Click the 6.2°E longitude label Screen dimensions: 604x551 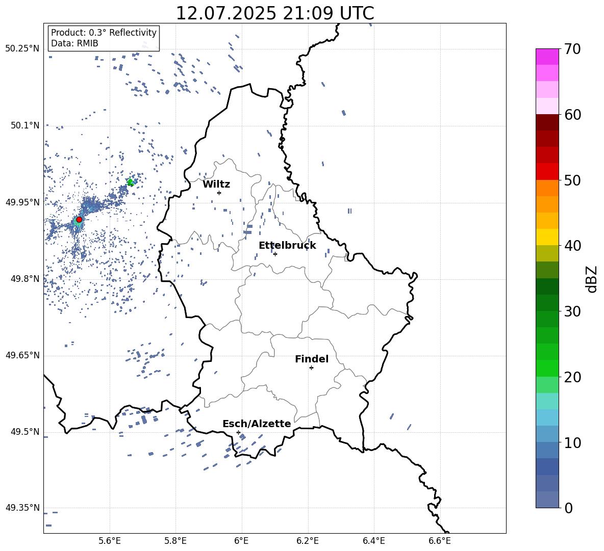coord(308,541)
